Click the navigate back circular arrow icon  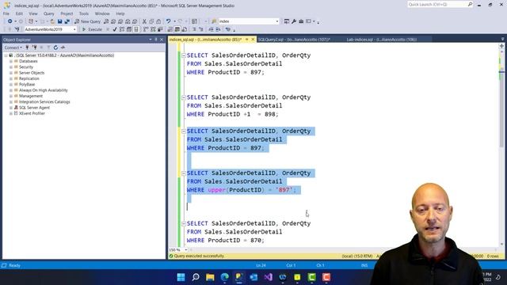10,21
